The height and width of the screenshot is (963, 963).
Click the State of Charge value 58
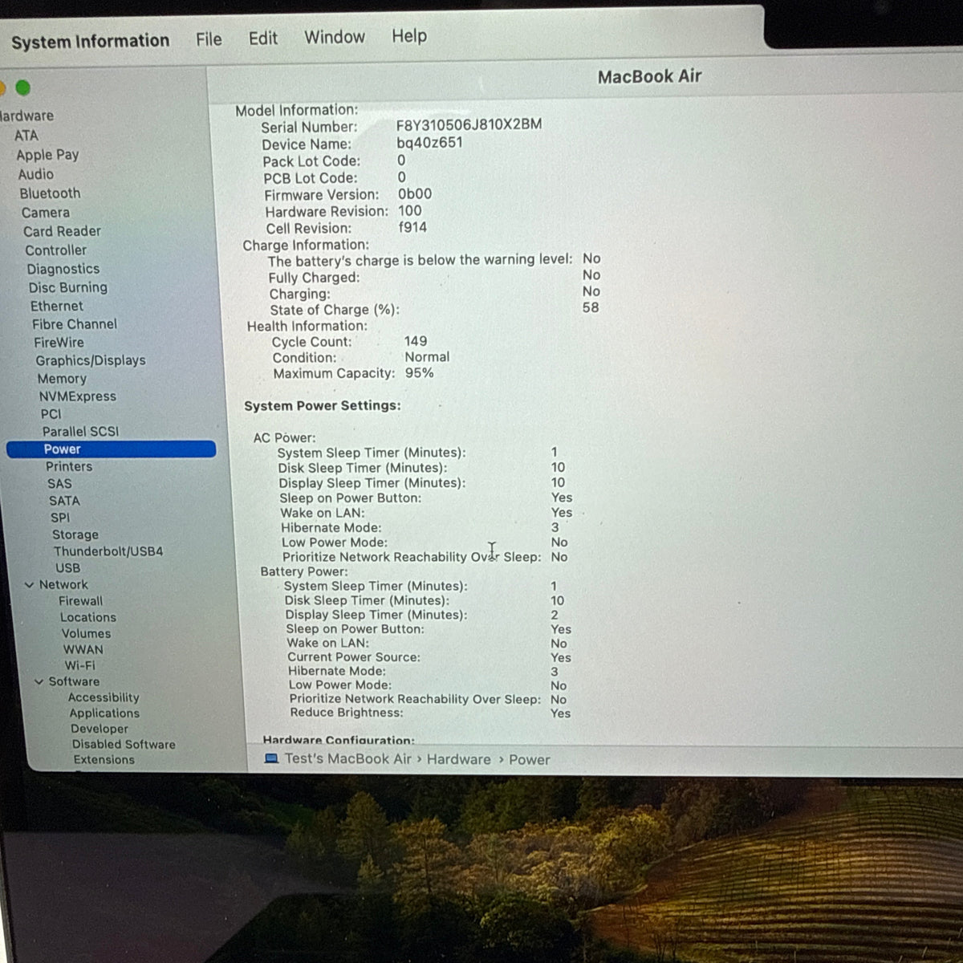tap(591, 307)
